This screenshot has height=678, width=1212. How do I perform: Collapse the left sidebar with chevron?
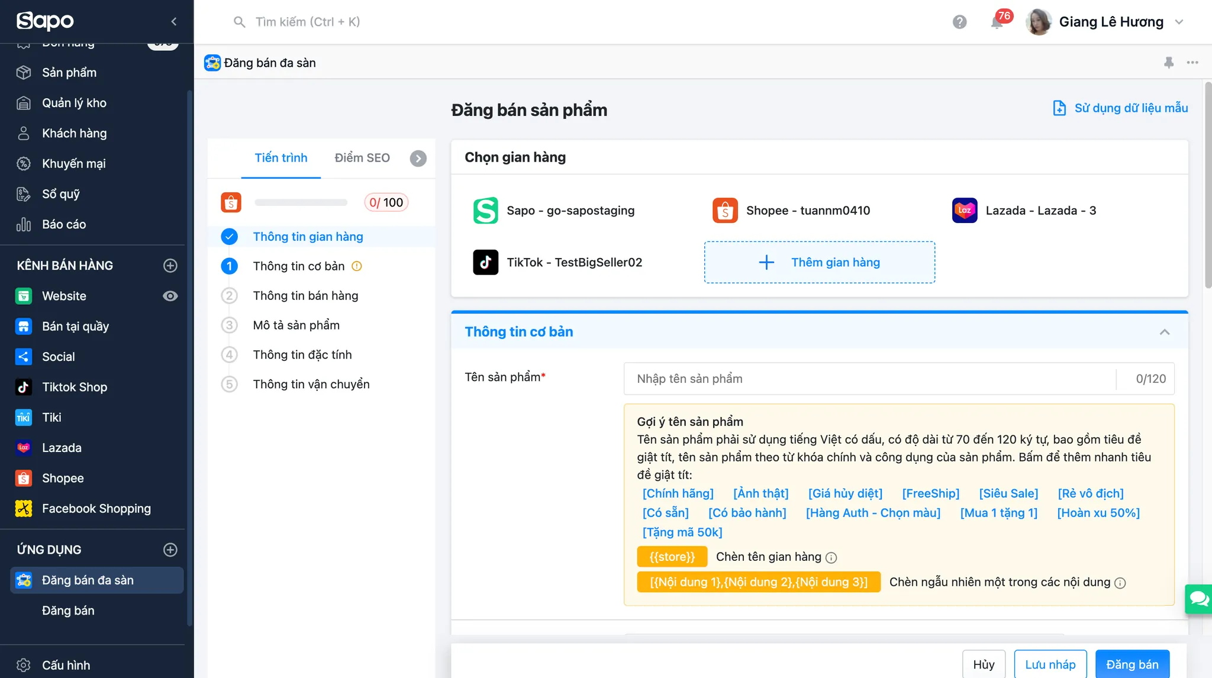click(174, 21)
